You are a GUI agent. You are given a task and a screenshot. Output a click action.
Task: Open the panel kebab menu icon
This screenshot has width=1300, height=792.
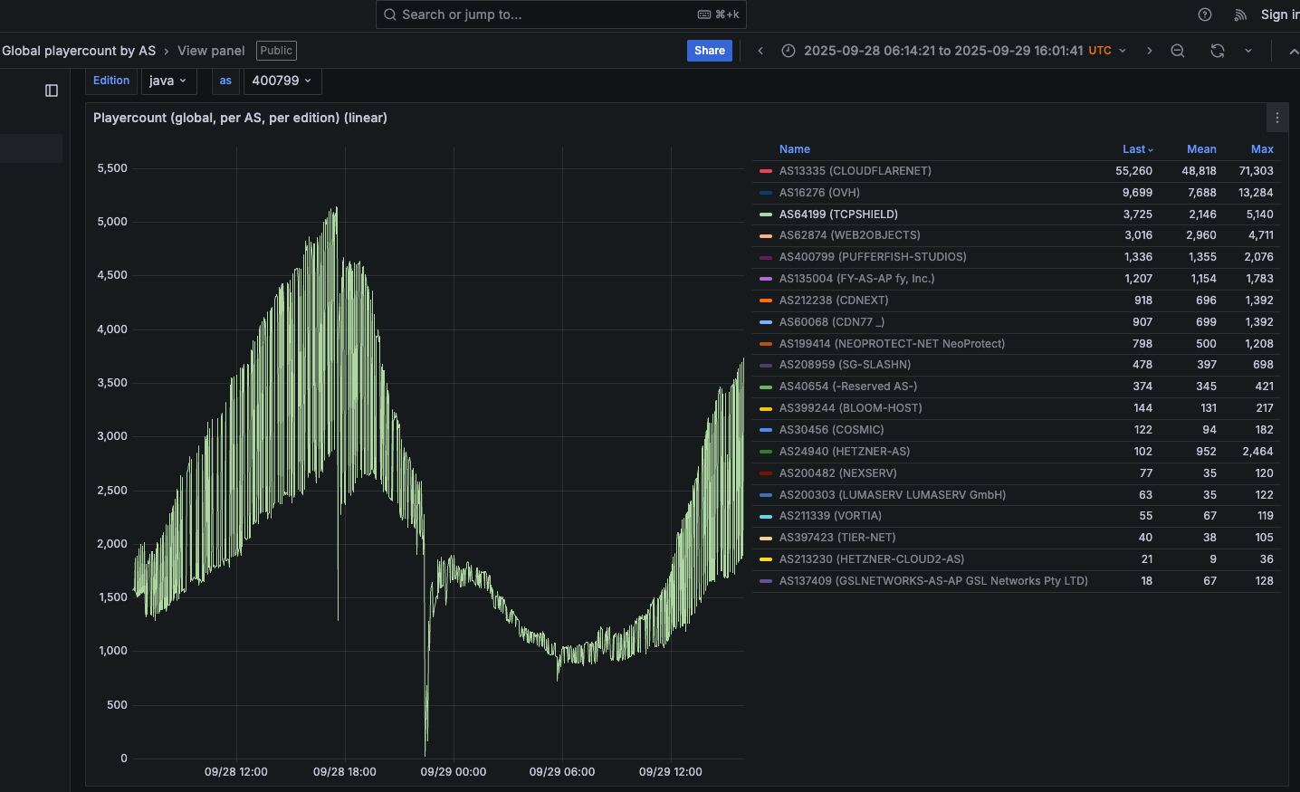tap(1276, 118)
